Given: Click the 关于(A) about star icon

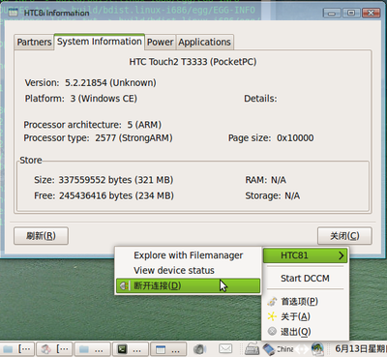Looking at the screenshot, I should (x=272, y=316).
